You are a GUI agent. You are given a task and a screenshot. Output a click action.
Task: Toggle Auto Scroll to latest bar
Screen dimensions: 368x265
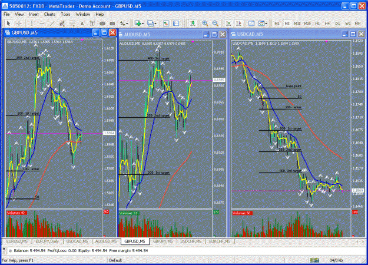click(228, 23)
